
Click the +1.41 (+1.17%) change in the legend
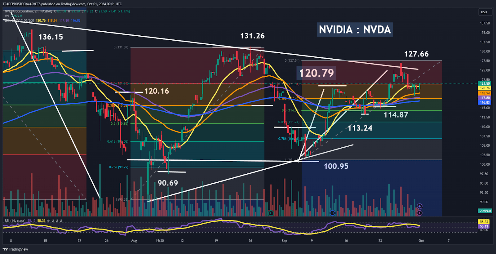[119, 11]
